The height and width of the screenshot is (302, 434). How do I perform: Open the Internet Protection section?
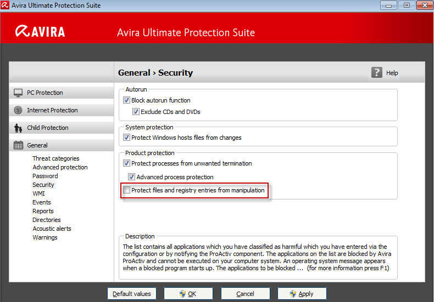(x=62, y=110)
